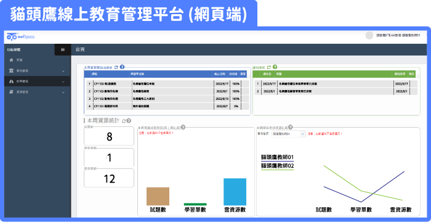
Task: Click the fourth sidebar item's icon
Action: click(11, 92)
